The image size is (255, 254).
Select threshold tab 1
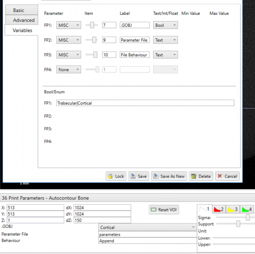coord(205,209)
